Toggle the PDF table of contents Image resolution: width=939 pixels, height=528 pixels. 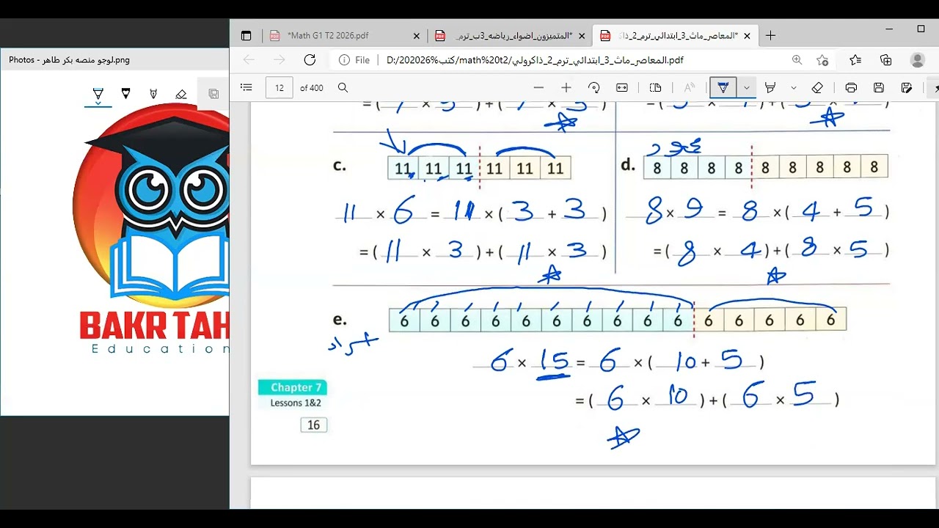(x=246, y=87)
